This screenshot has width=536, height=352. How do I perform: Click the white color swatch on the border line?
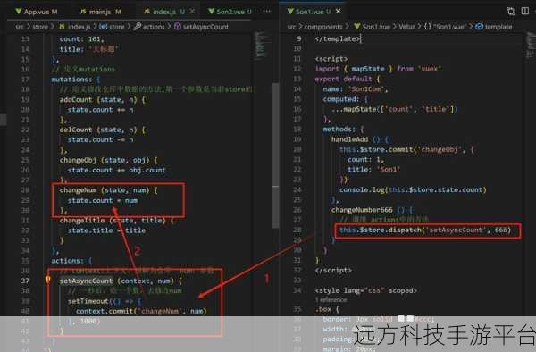401,319
